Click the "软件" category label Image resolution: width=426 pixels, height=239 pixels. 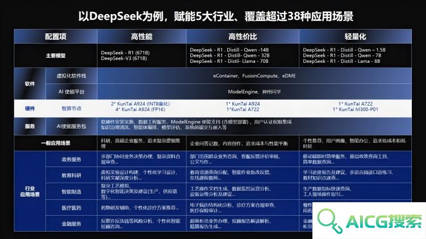coord(30,84)
